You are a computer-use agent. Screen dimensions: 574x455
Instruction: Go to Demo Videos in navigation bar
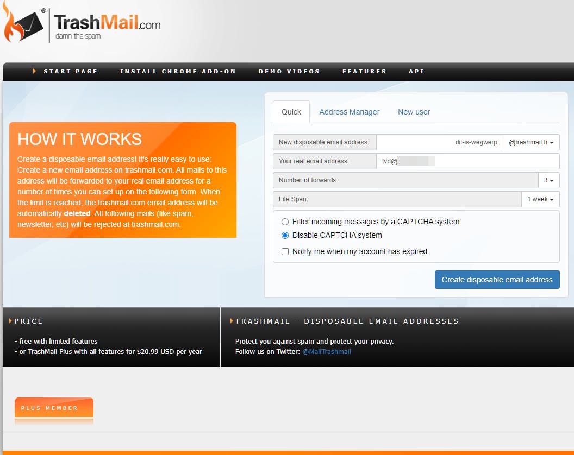pyautogui.click(x=289, y=71)
